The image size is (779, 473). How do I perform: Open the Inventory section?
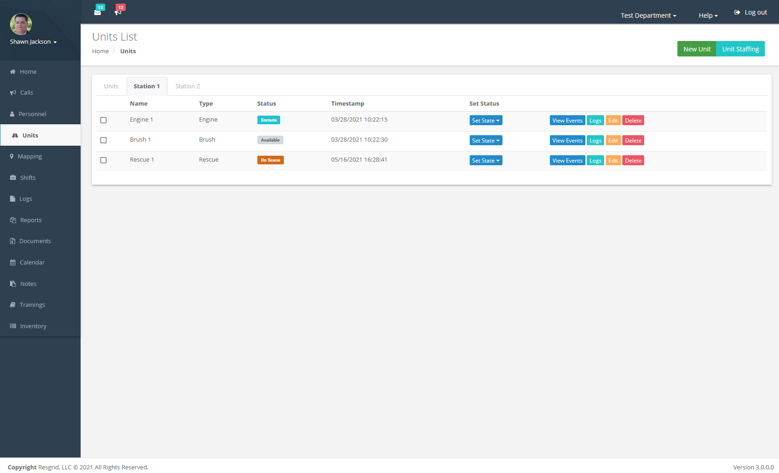[x=33, y=326]
